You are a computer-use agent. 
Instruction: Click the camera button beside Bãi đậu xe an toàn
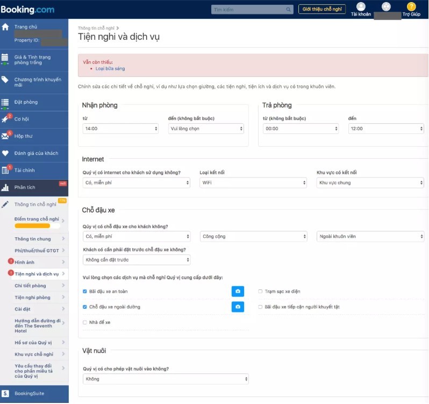coord(238,291)
